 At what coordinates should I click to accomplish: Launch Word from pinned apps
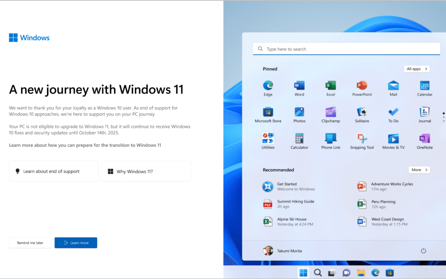click(x=299, y=88)
